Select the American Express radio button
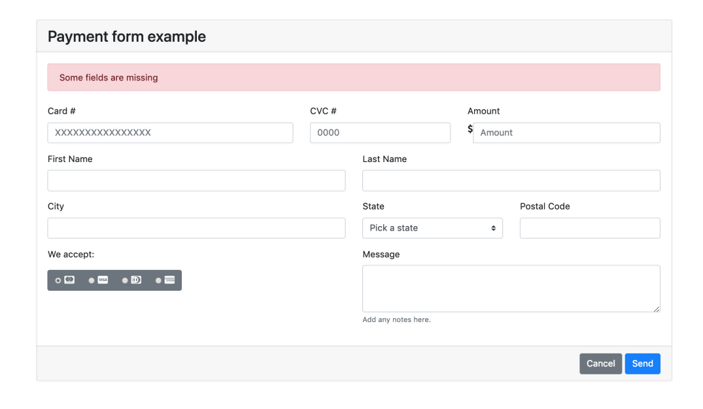 pyautogui.click(x=158, y=280)
